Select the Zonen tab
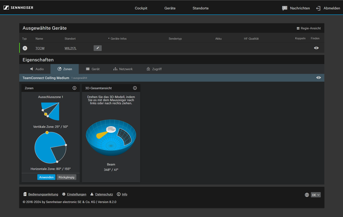 [64, 69]
